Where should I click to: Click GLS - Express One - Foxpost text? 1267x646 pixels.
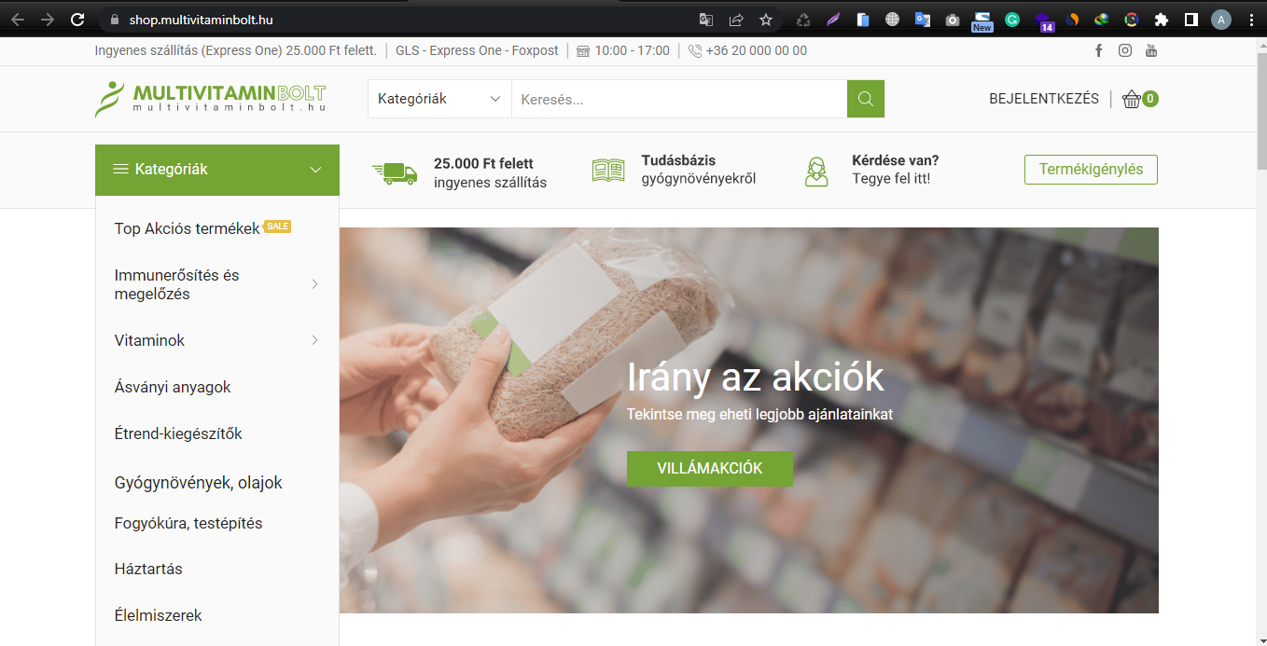click(477, 50)
